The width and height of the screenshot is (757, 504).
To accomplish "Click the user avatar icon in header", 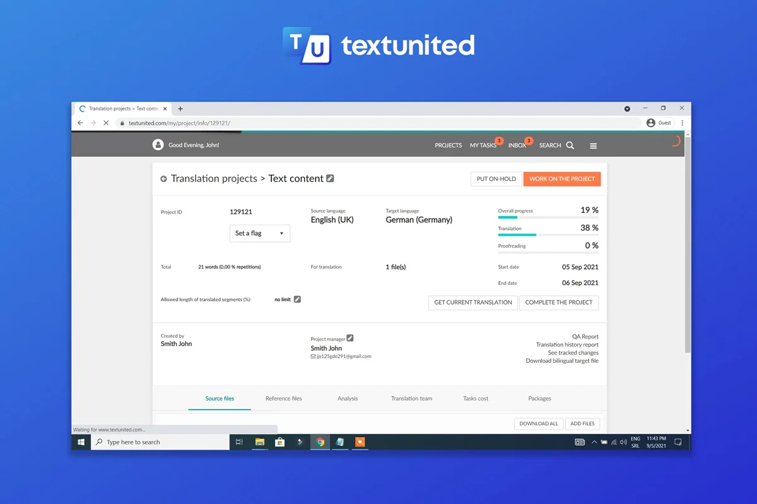I will pos(158,145).
